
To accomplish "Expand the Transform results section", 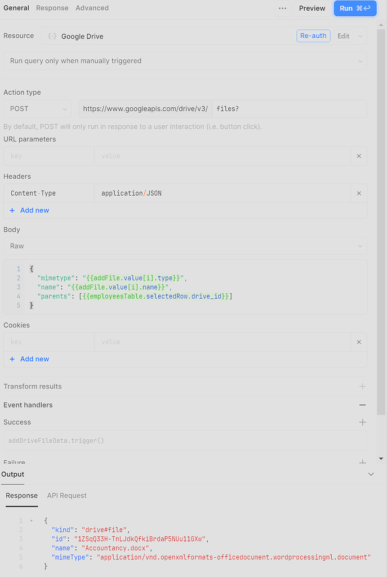I will pos(362,386).
